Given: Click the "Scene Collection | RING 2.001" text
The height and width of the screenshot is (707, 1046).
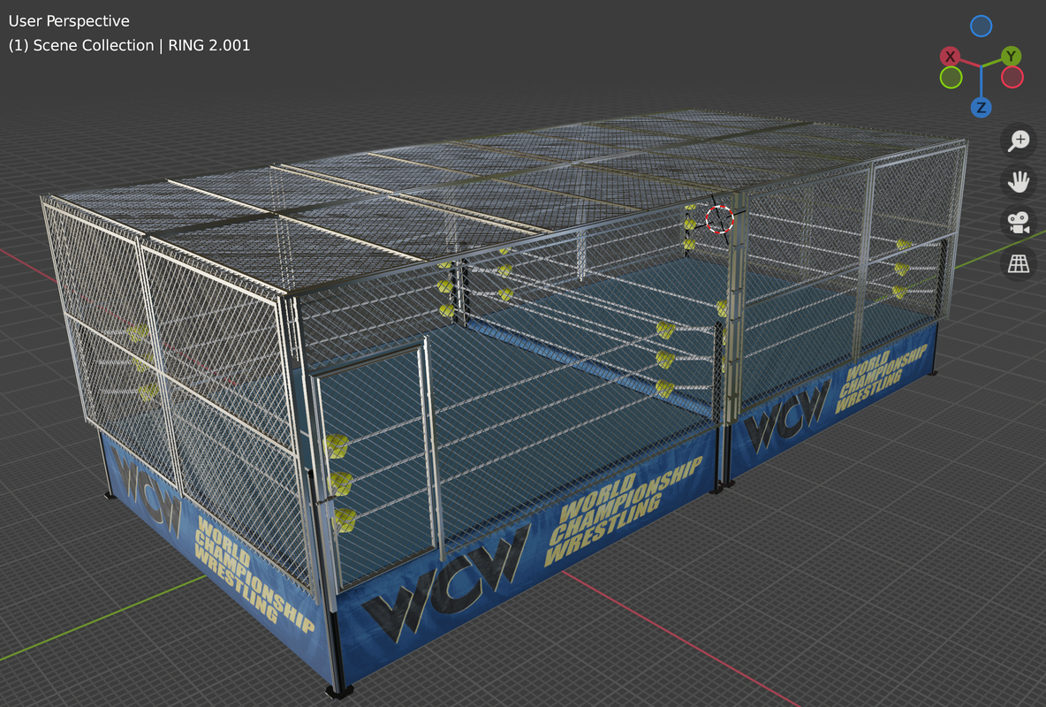Looking at the screenshot, I should (x=141, y=45).
